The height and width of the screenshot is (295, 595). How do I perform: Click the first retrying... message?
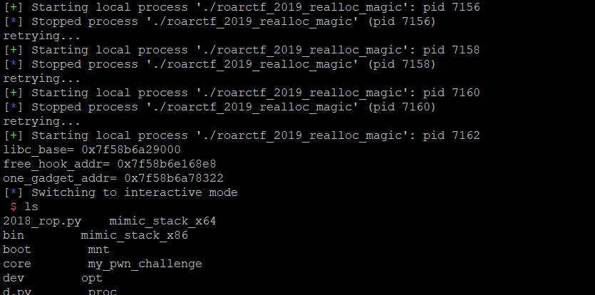pos(42,36)
